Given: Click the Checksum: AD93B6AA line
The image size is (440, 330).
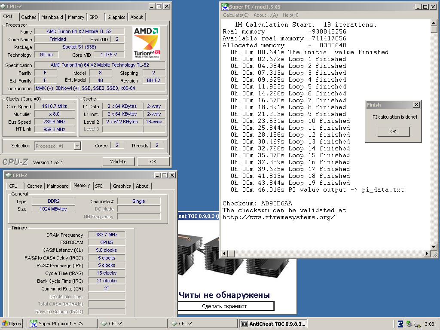Looking at the screenshot, I should [257, 203].
